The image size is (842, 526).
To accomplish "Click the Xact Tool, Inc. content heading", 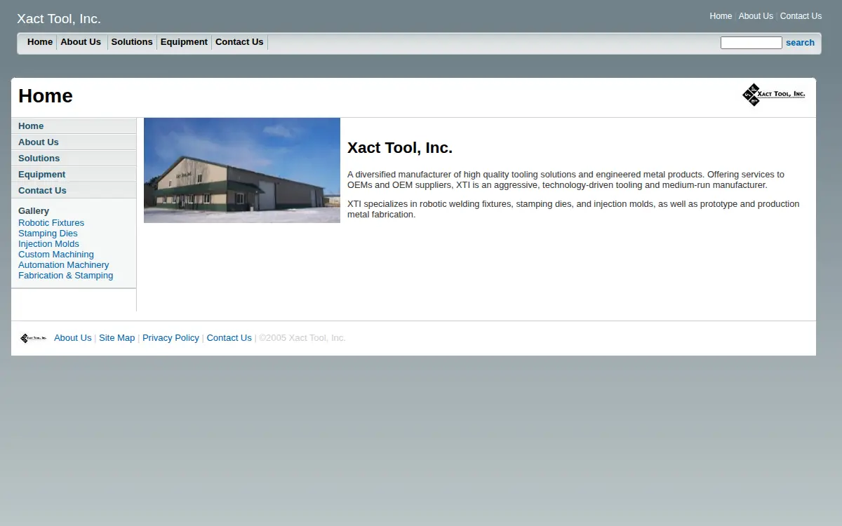I will [x=400, y=148].
